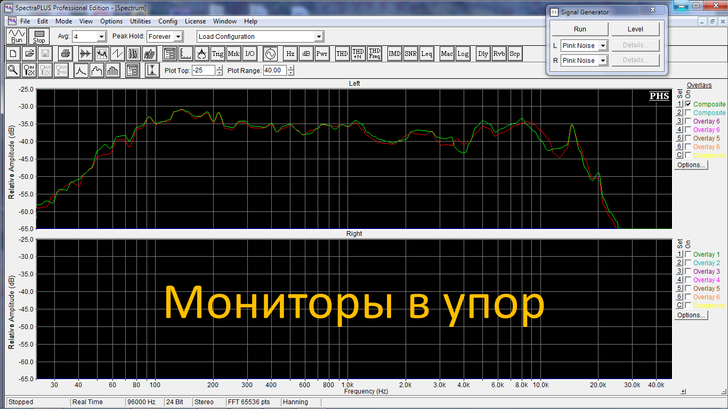Open the SNR utility button

[x=411, y=54]
